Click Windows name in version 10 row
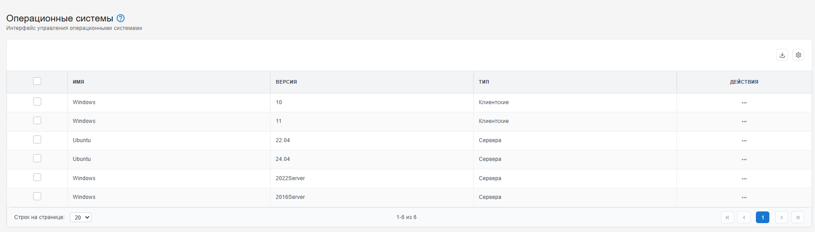 tap(84, 102)
